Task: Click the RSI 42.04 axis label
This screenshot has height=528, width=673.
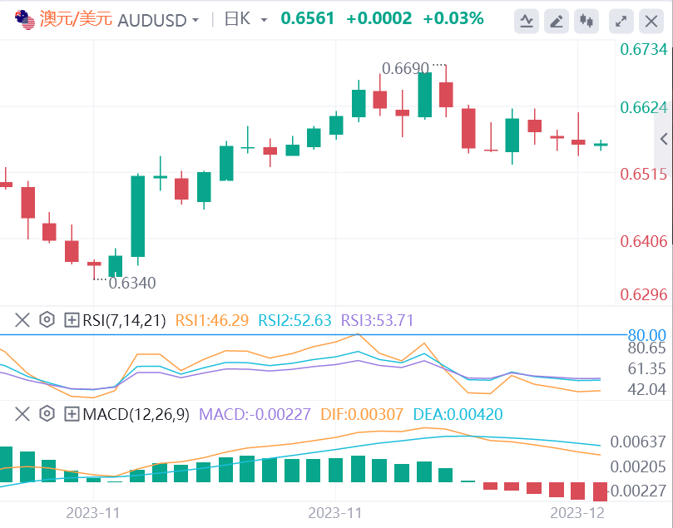Action: click(647, 389)
